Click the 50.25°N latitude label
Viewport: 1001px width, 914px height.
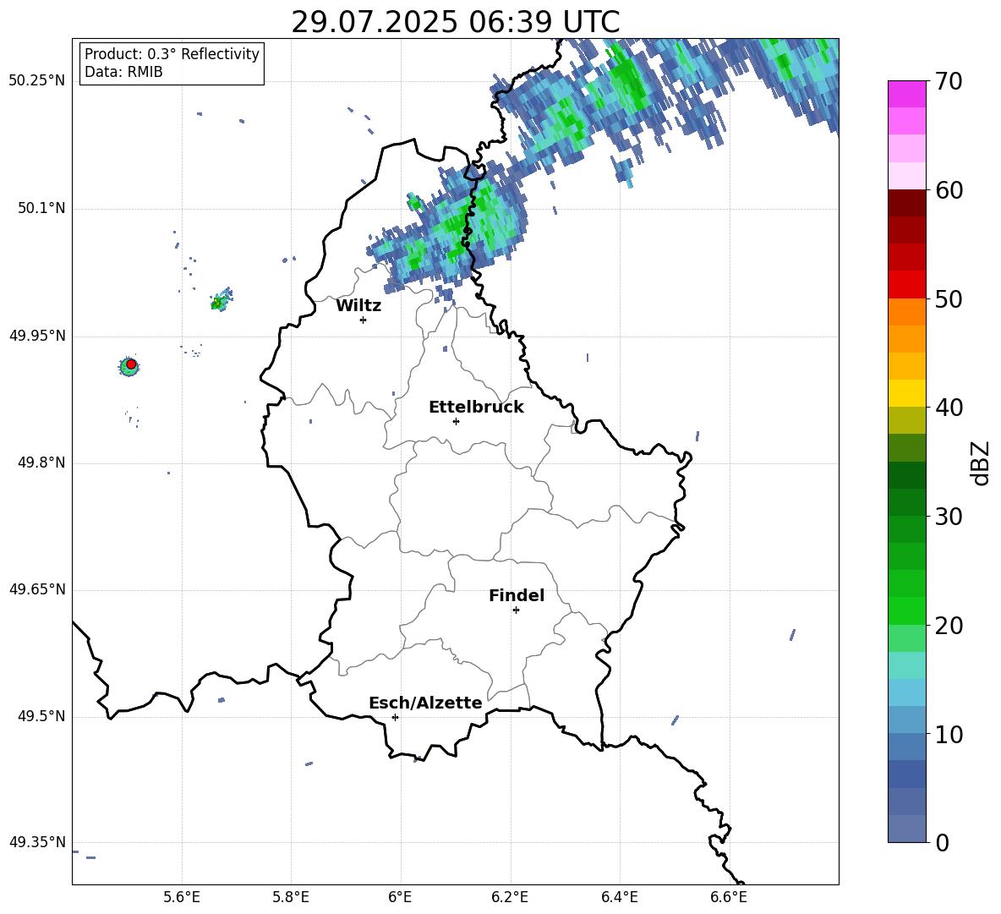click(36, 81)
